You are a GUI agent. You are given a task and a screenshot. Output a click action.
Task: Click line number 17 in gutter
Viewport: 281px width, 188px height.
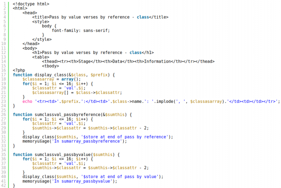tap(4, 75)
